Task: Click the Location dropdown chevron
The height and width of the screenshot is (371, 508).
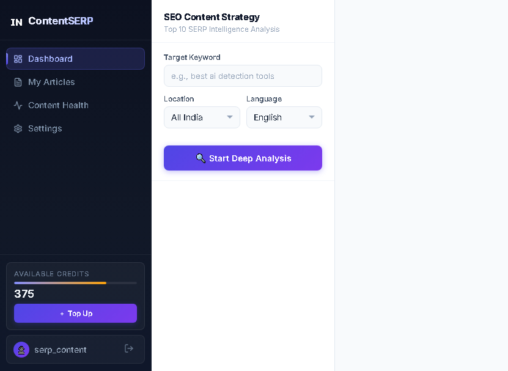Action: [x=230, y=117]
